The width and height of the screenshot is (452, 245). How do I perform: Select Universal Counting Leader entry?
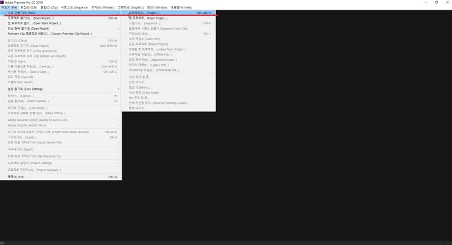click(169, 103)
